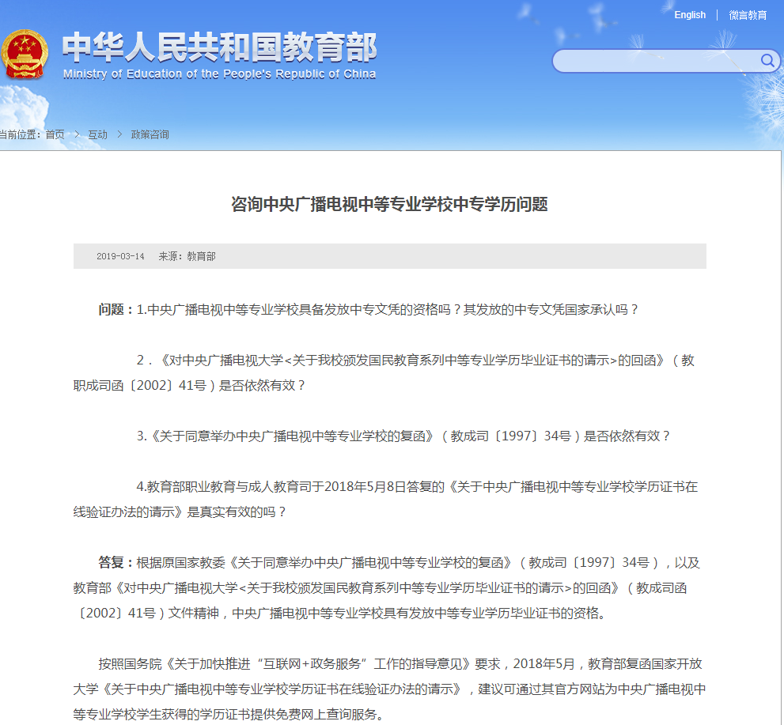Click the 中华人民共和国教育部 site title
The image size is (784, 725).
(x=219, y=47)
